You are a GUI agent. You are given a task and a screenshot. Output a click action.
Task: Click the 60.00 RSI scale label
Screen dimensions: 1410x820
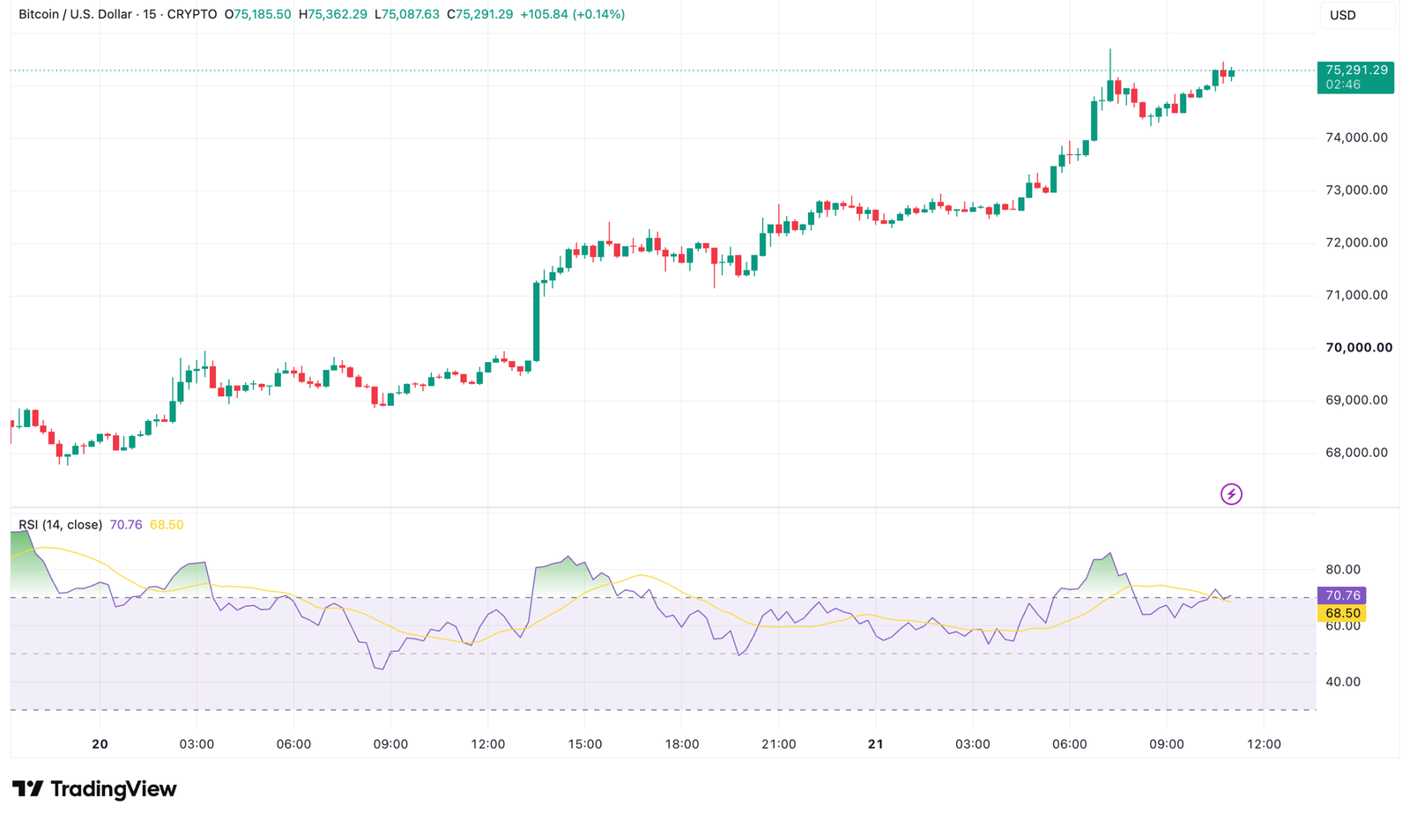1343,626
